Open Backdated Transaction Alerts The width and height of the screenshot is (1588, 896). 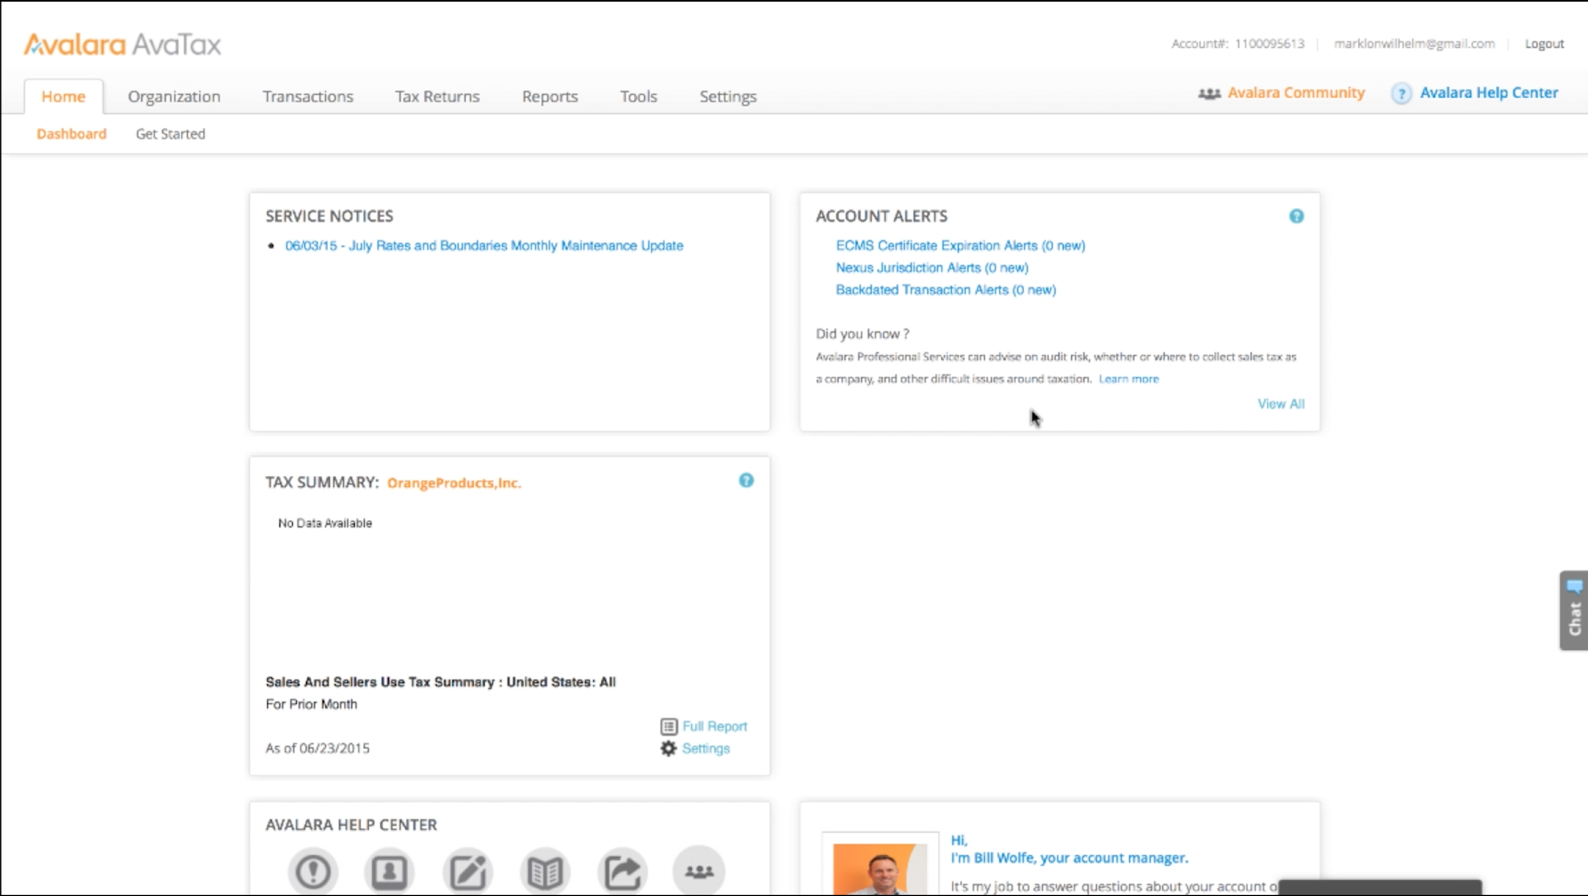(946, 290)
